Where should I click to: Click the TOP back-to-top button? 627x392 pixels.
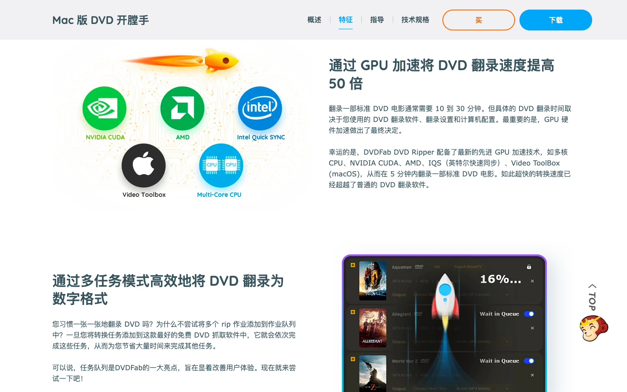592,297
